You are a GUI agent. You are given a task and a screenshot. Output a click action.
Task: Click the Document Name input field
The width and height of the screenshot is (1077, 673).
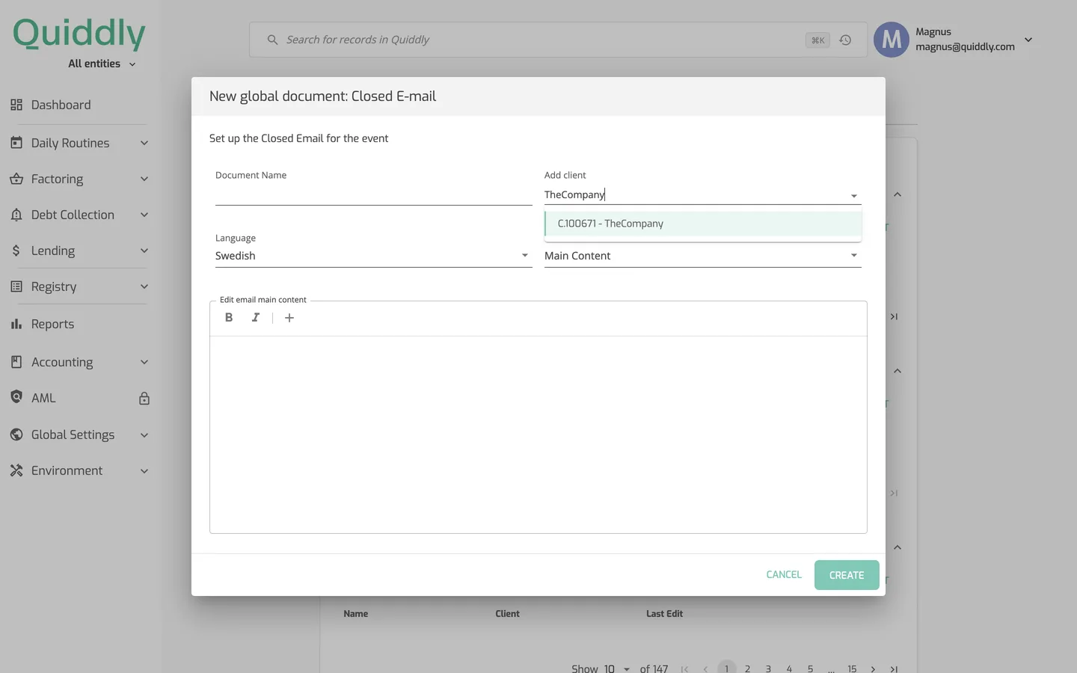tap(373, 195)
